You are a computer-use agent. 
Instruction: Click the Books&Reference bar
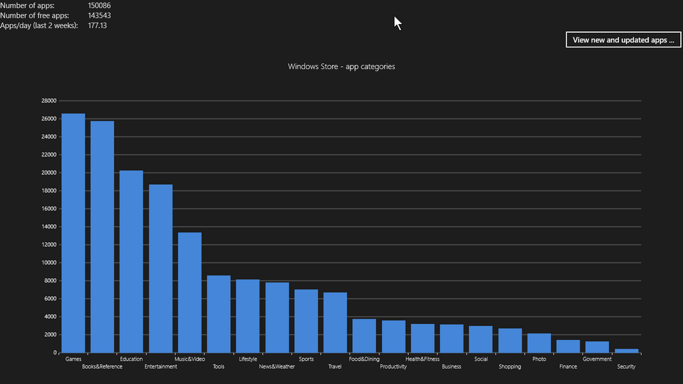click(x=102, y=237)
